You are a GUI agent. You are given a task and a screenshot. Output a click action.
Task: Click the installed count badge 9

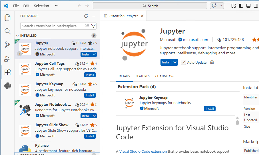tap(94, 36)
